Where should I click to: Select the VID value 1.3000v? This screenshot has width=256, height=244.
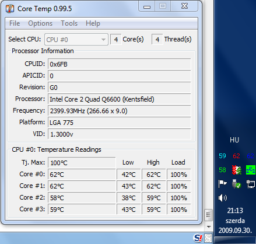coord(120,134)
